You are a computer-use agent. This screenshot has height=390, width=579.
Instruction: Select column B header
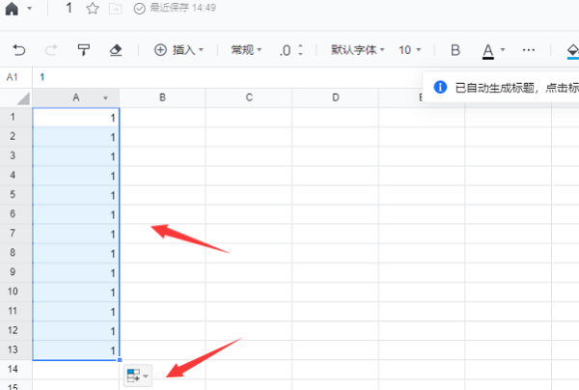tap(162, 97)
